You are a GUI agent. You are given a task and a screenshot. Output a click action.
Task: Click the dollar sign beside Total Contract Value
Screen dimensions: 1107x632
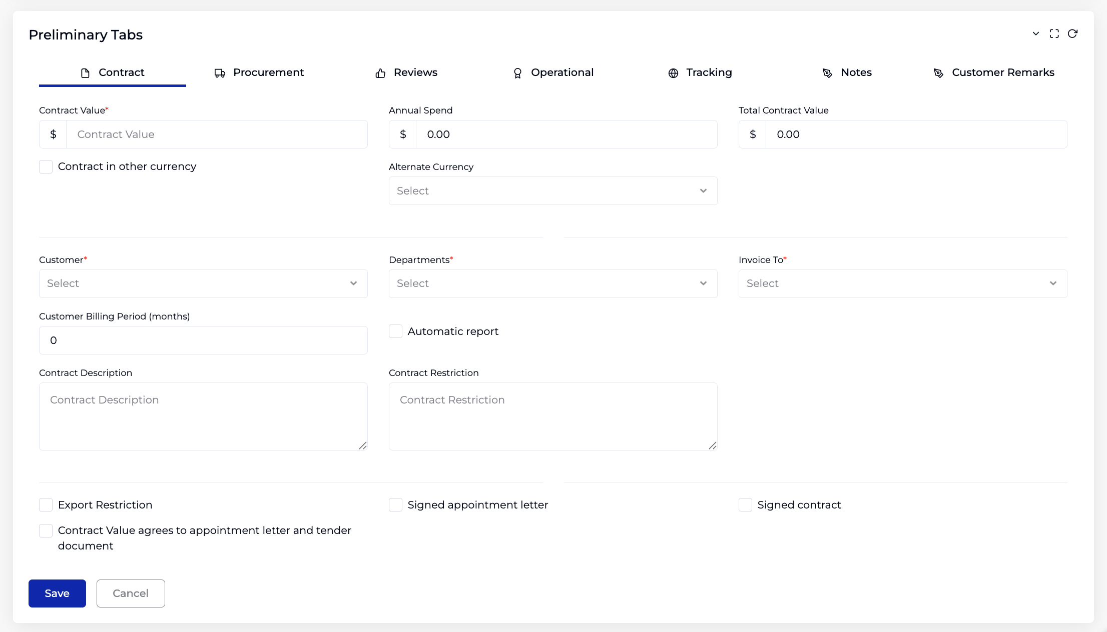point(753,134)
